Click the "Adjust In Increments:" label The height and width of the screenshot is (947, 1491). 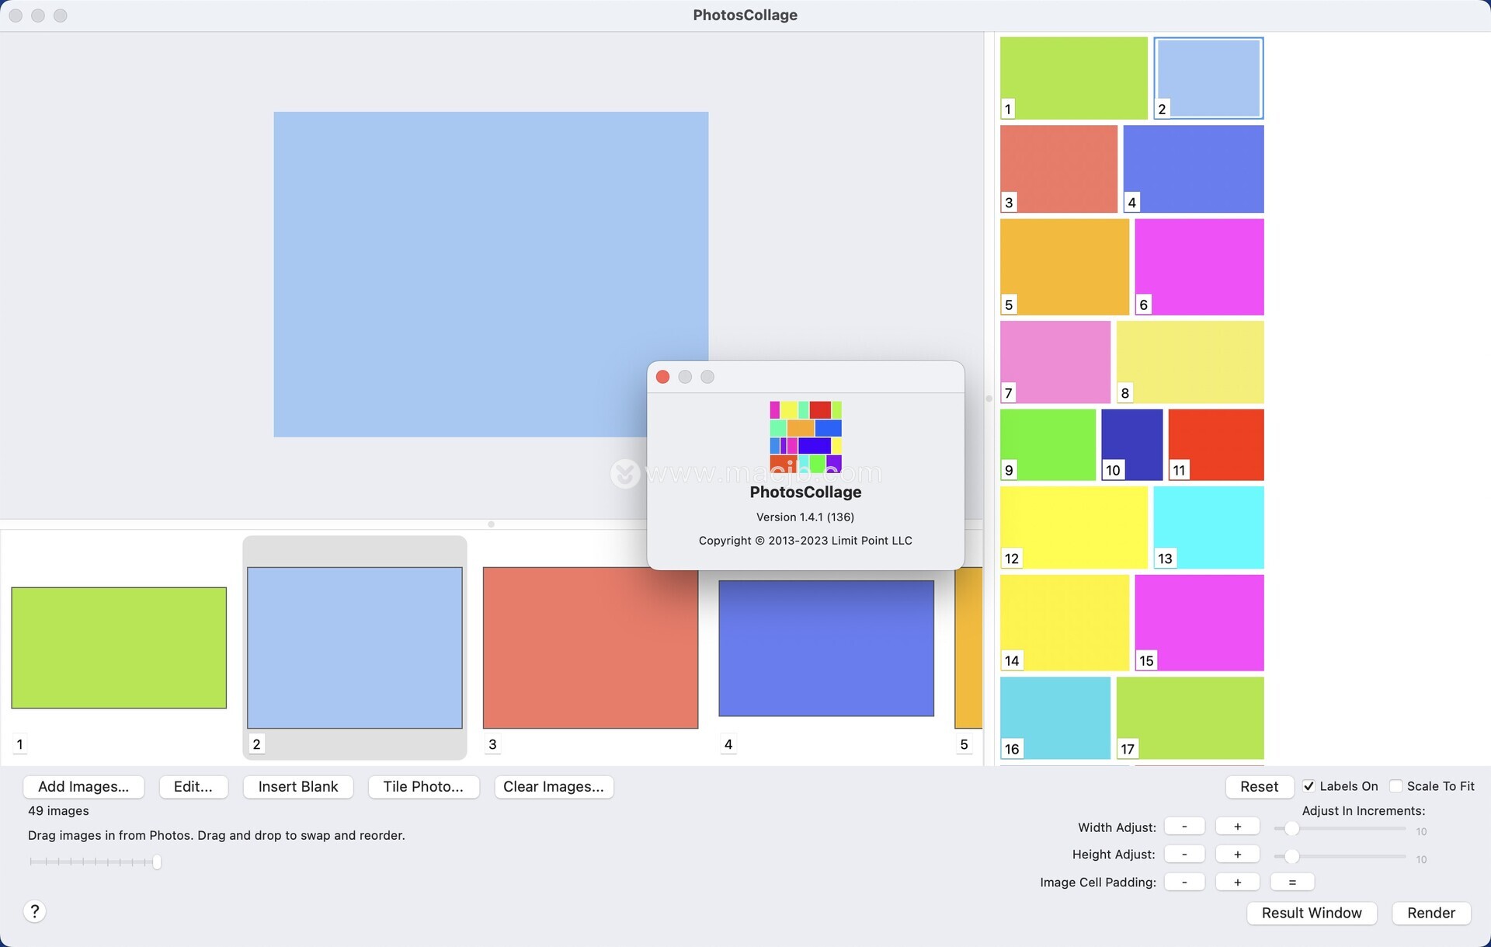tap(1364, 811)
